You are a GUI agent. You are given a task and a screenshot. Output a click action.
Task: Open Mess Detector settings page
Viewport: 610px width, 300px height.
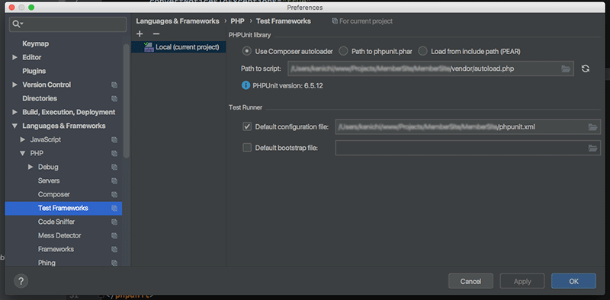click(59, 235)
